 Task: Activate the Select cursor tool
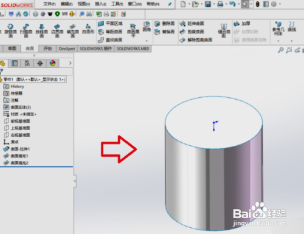point(245,4)
